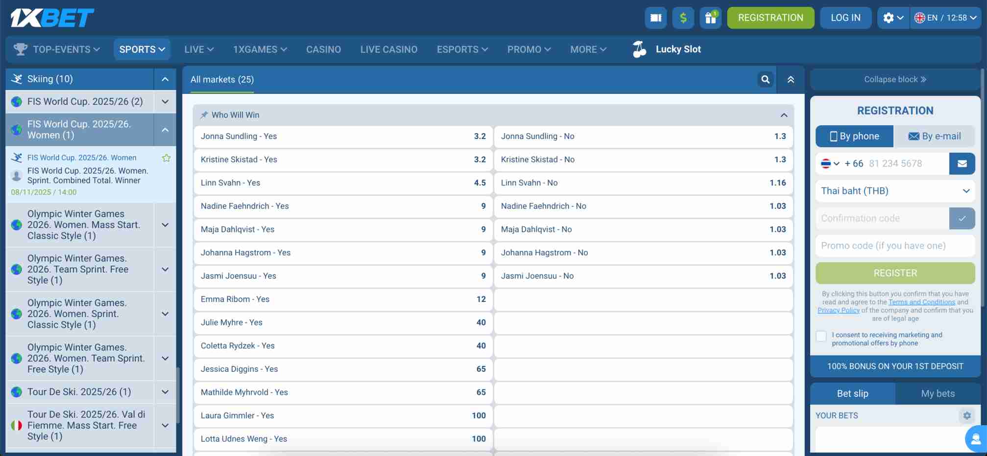Click Collapse block button

coord(895,79)
